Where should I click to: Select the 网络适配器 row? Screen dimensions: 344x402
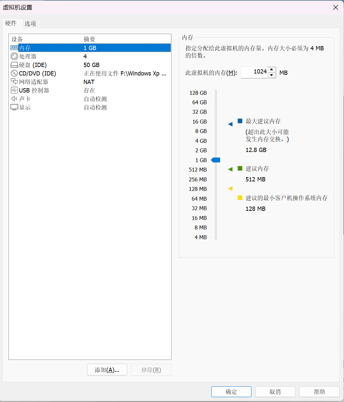tap(90, 82)
